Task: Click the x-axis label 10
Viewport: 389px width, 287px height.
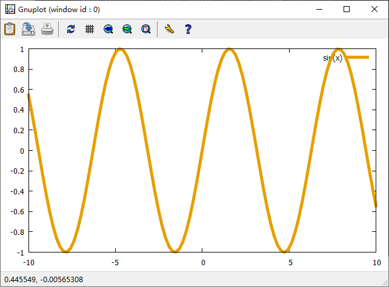Action: pyautogui.click(x=377, y=262)
